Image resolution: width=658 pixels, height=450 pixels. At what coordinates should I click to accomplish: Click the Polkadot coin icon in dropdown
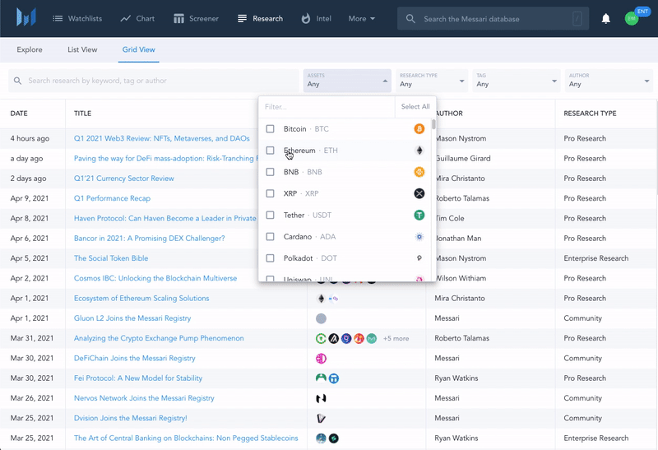click(x=419, y=258)
